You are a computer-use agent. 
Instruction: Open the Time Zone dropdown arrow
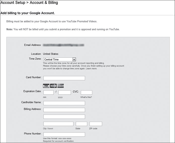point(74,59)
